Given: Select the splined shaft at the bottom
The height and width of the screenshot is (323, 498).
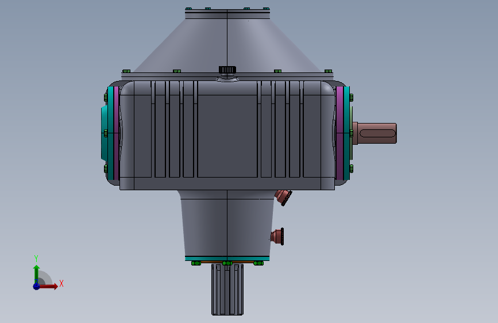Looking at the screenshot, I should click(227, 289).
